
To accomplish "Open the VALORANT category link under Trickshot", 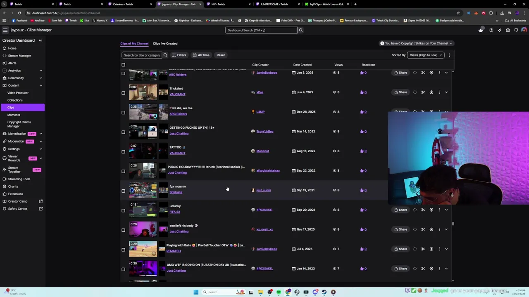I will click(x=177, y=94).
